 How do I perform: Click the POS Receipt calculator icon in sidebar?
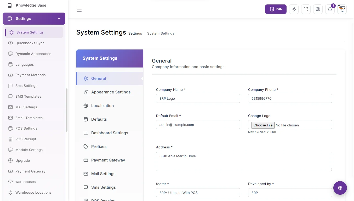(10, 139)
